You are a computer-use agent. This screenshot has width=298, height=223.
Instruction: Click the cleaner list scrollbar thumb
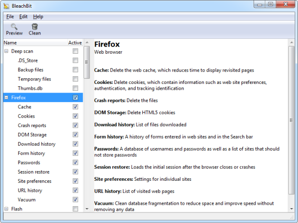click(x=87, y=62)
